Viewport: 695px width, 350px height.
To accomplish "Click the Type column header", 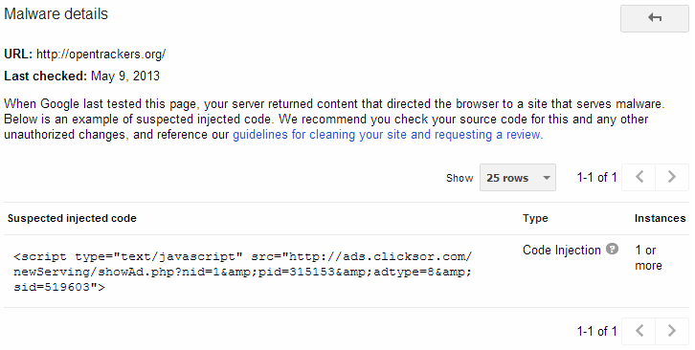I will click(x=535, y=218).
